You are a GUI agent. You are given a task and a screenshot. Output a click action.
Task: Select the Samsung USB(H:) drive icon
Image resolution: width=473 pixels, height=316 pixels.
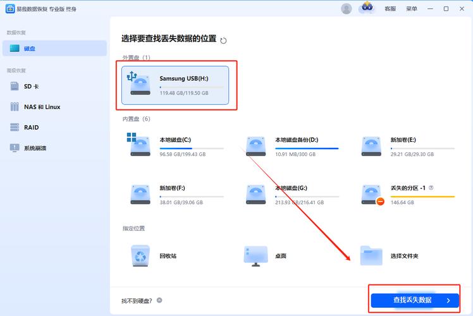pos(139,83)
